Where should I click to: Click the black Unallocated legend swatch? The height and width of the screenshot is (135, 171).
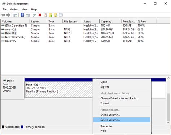click(x=3, y=127)
